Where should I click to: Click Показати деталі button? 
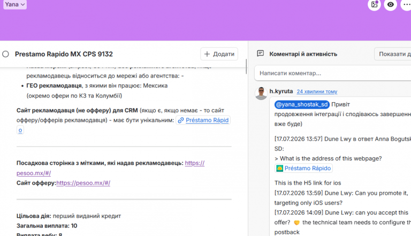coord(393,54)
